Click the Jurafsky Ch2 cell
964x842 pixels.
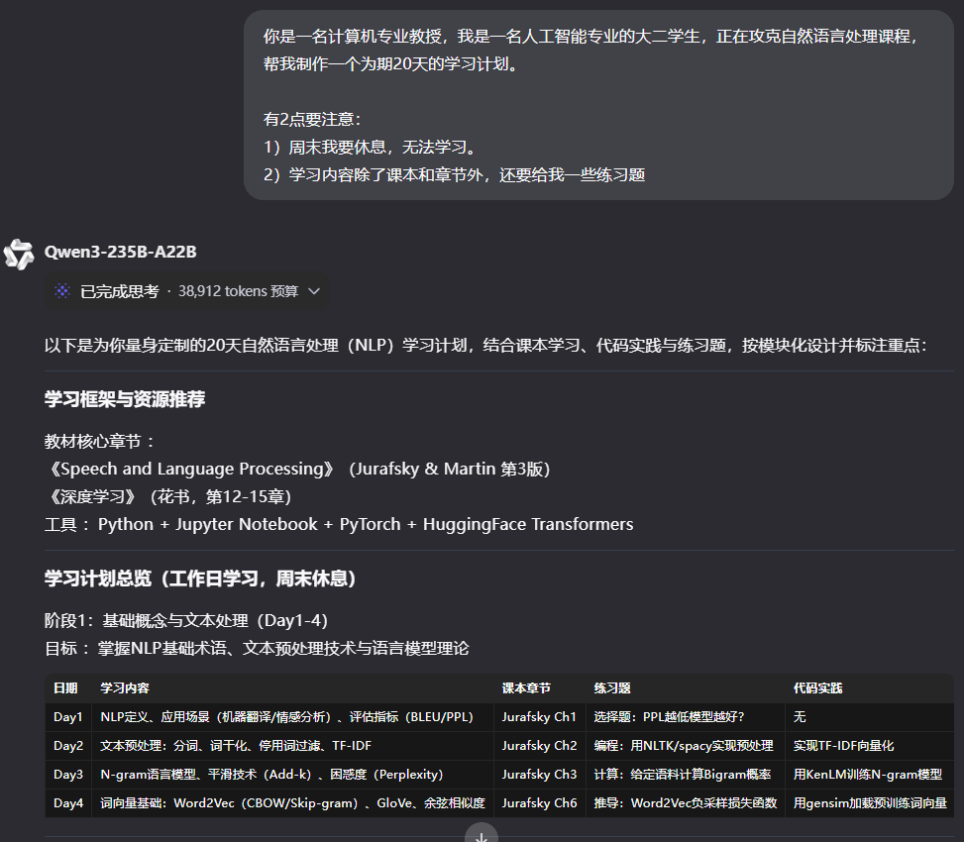point(539,746)
